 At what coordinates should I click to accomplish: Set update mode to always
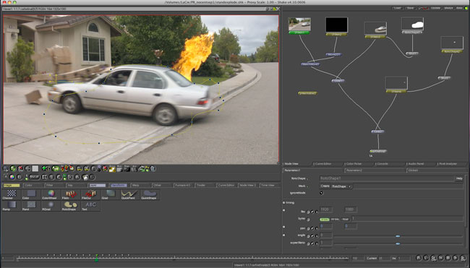point(449,8)
